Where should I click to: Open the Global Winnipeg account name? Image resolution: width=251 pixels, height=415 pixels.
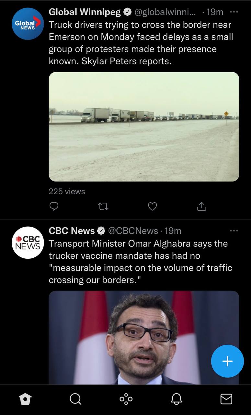coord(85,12)
